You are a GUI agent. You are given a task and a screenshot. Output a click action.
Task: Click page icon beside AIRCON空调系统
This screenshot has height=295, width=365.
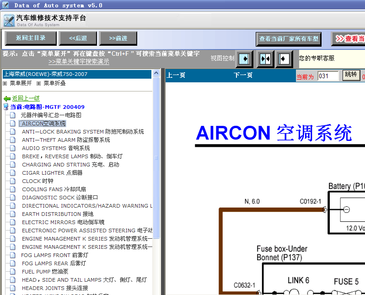coord(12,123)
